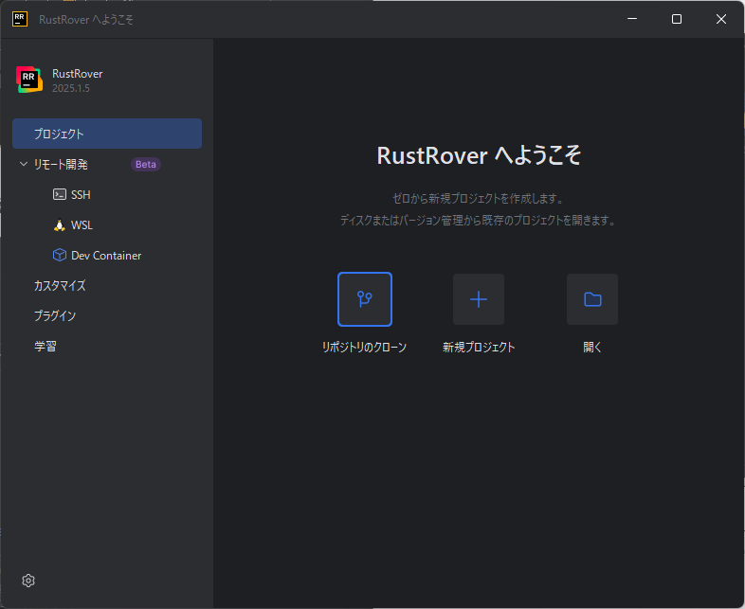Click the 開く label
745x609 pixels.
click(592, 348)
